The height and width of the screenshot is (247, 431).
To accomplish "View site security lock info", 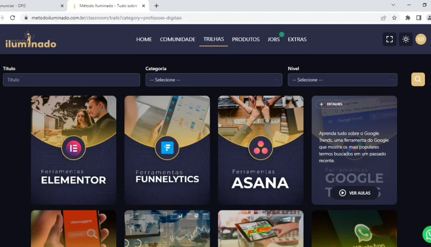I will click(x=26, y=18).
